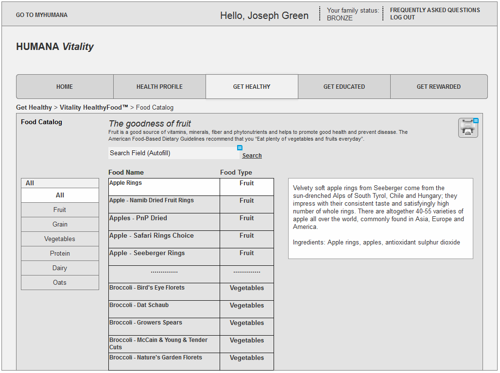
Task: Click the Hello, Joseph Green greeting
Action: point(264,15)
